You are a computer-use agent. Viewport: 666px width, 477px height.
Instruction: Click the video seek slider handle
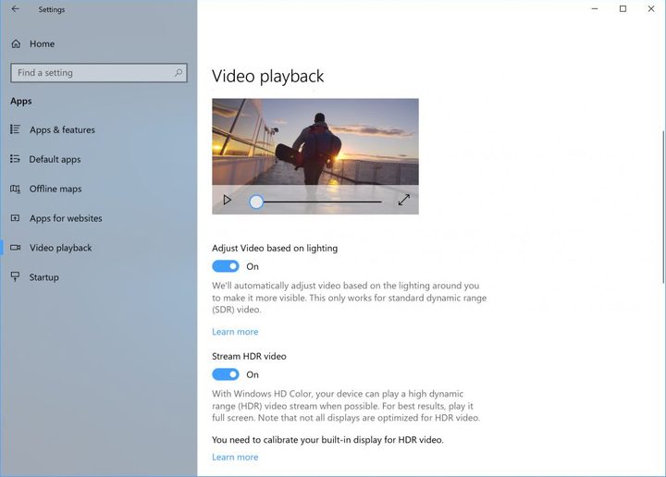click(x=256, y=202)
